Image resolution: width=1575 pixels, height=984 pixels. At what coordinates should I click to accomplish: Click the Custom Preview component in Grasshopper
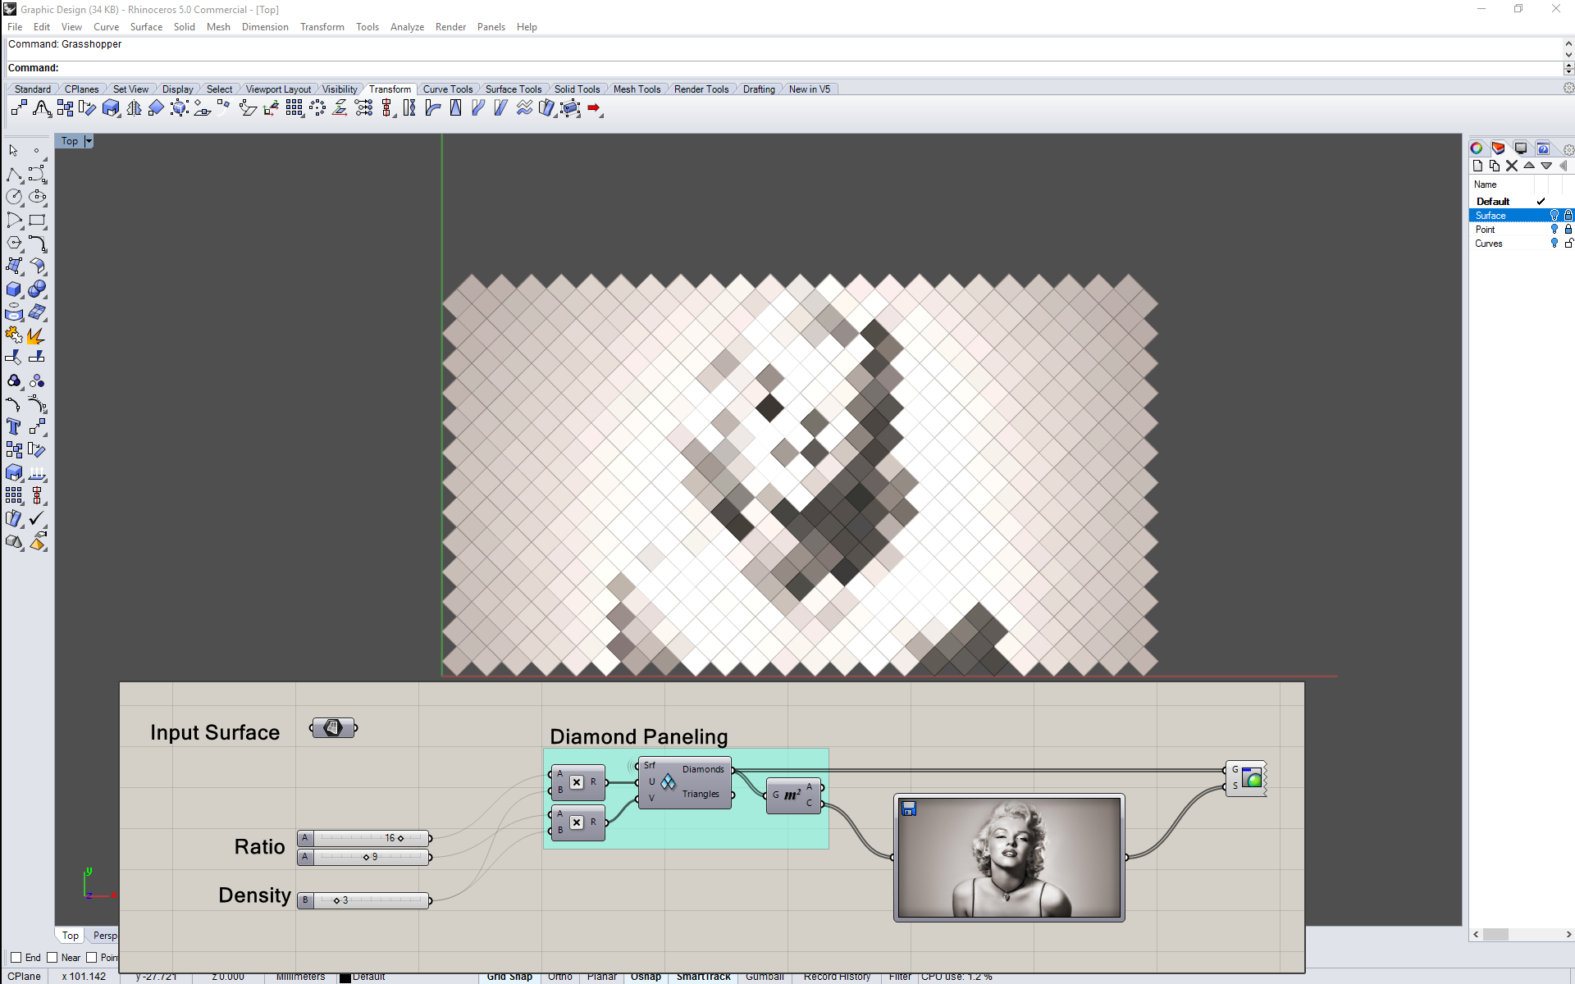tap(1246, 778)
